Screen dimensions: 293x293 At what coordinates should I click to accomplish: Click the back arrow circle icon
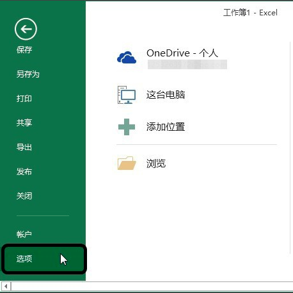(26, 29)
